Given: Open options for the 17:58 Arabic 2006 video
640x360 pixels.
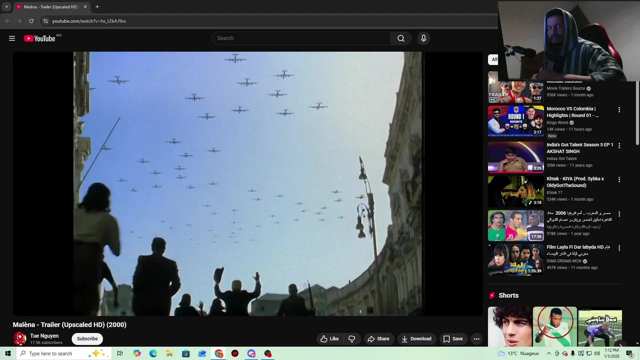Looking at the screenshot, I should (619, 214).
